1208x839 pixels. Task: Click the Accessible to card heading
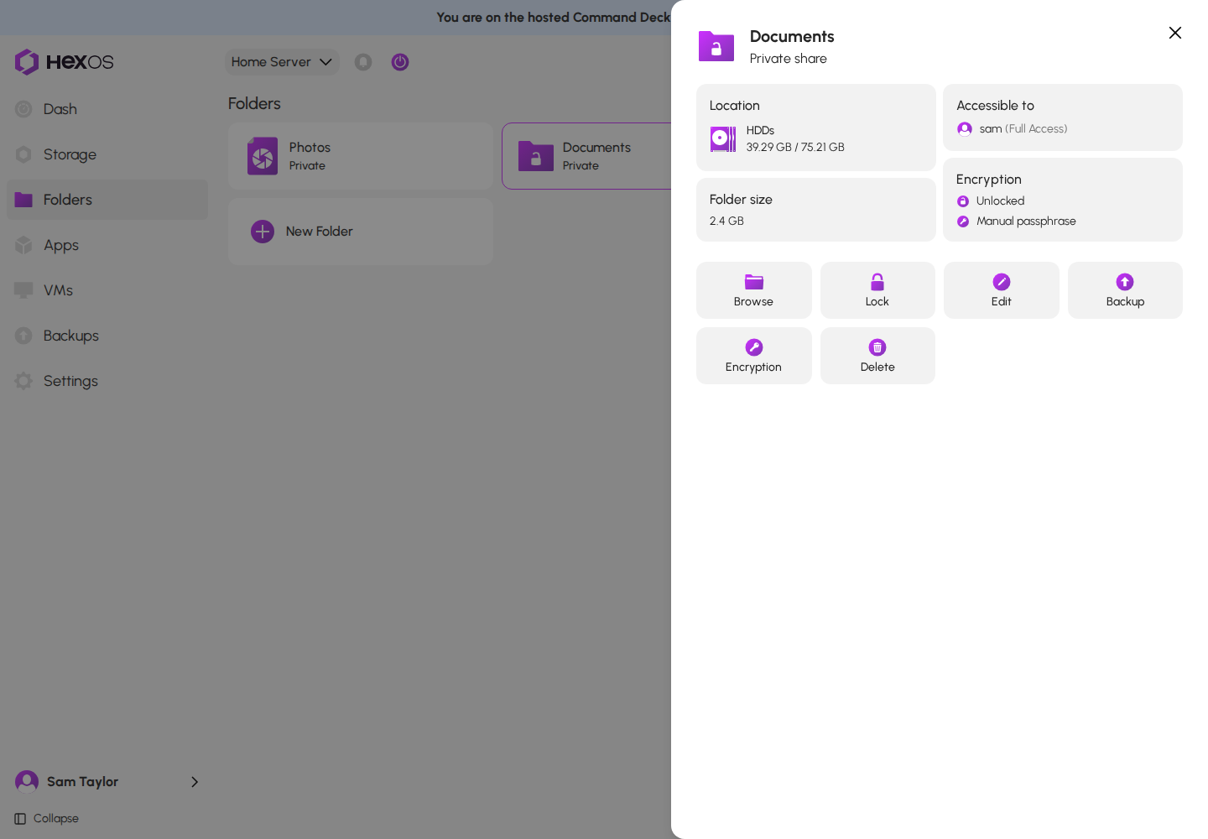[996, 106]
